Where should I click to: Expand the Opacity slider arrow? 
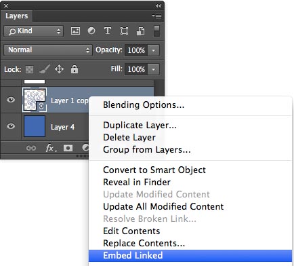tap(153, 50)
